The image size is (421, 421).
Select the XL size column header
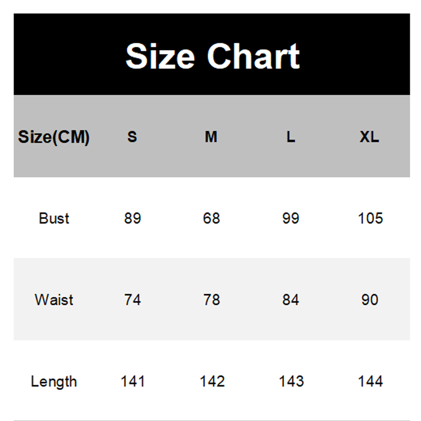[369, 137]
